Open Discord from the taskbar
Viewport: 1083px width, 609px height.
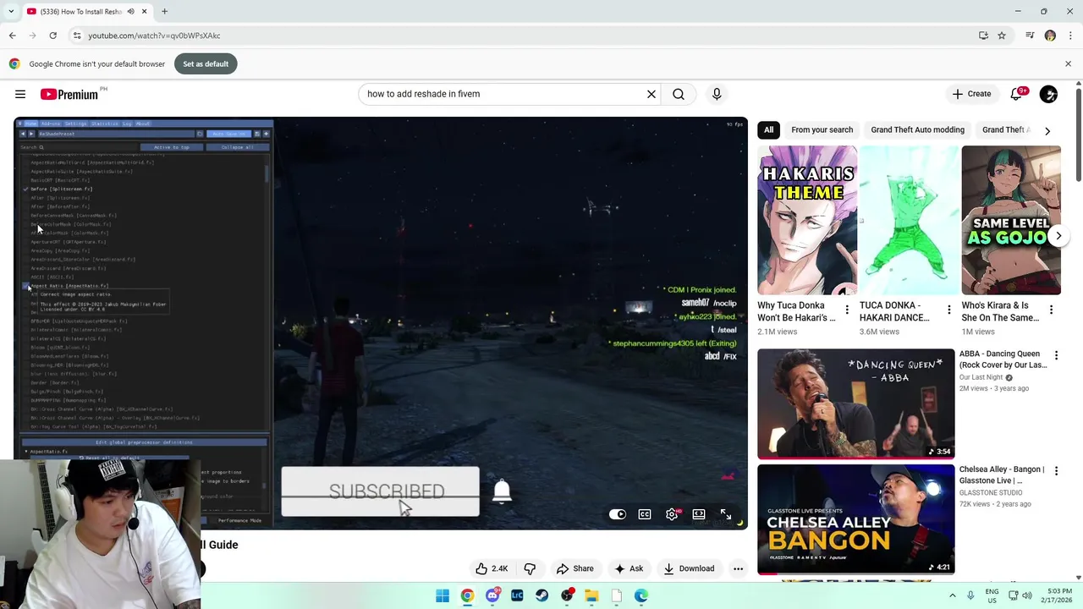coord(492,595)
